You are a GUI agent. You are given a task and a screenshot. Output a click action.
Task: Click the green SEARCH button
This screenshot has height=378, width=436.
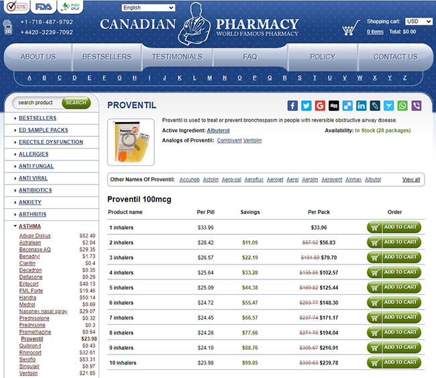coord(76,103)
